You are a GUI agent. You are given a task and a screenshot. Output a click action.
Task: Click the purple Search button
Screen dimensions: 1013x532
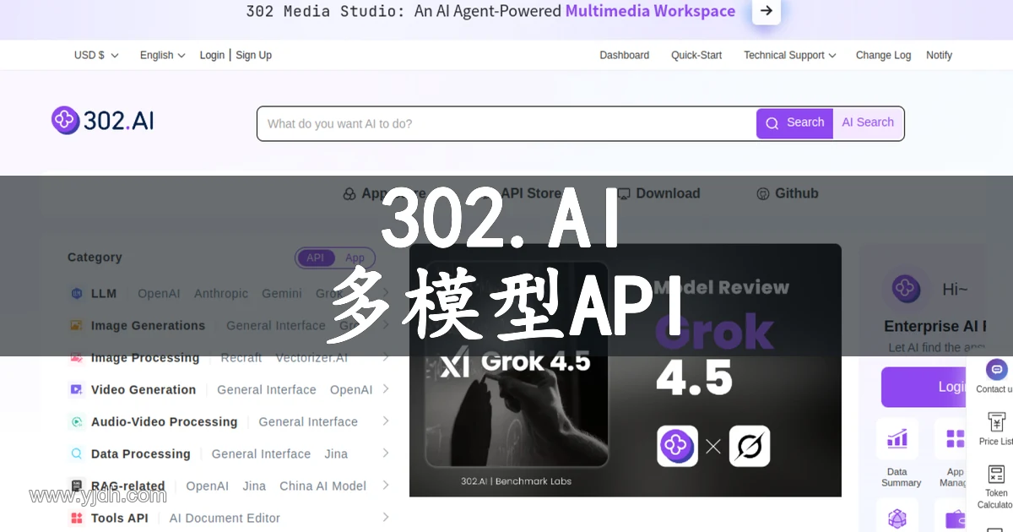794,123
